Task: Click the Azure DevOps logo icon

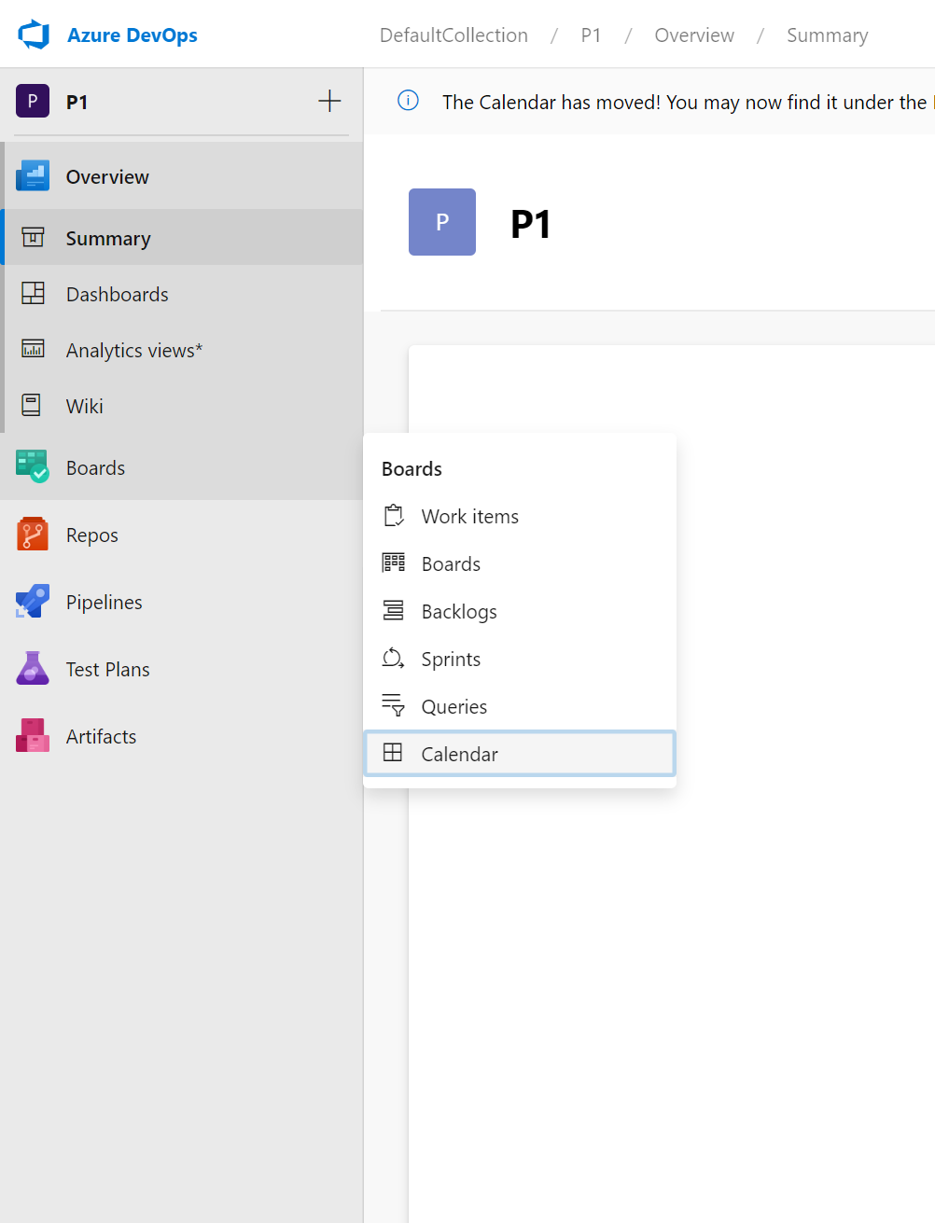Action: coord(34,35)
